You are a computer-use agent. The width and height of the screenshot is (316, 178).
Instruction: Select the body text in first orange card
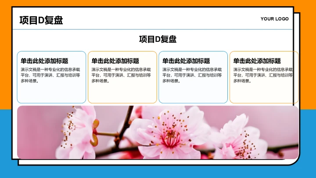click(x=121, y=75)
